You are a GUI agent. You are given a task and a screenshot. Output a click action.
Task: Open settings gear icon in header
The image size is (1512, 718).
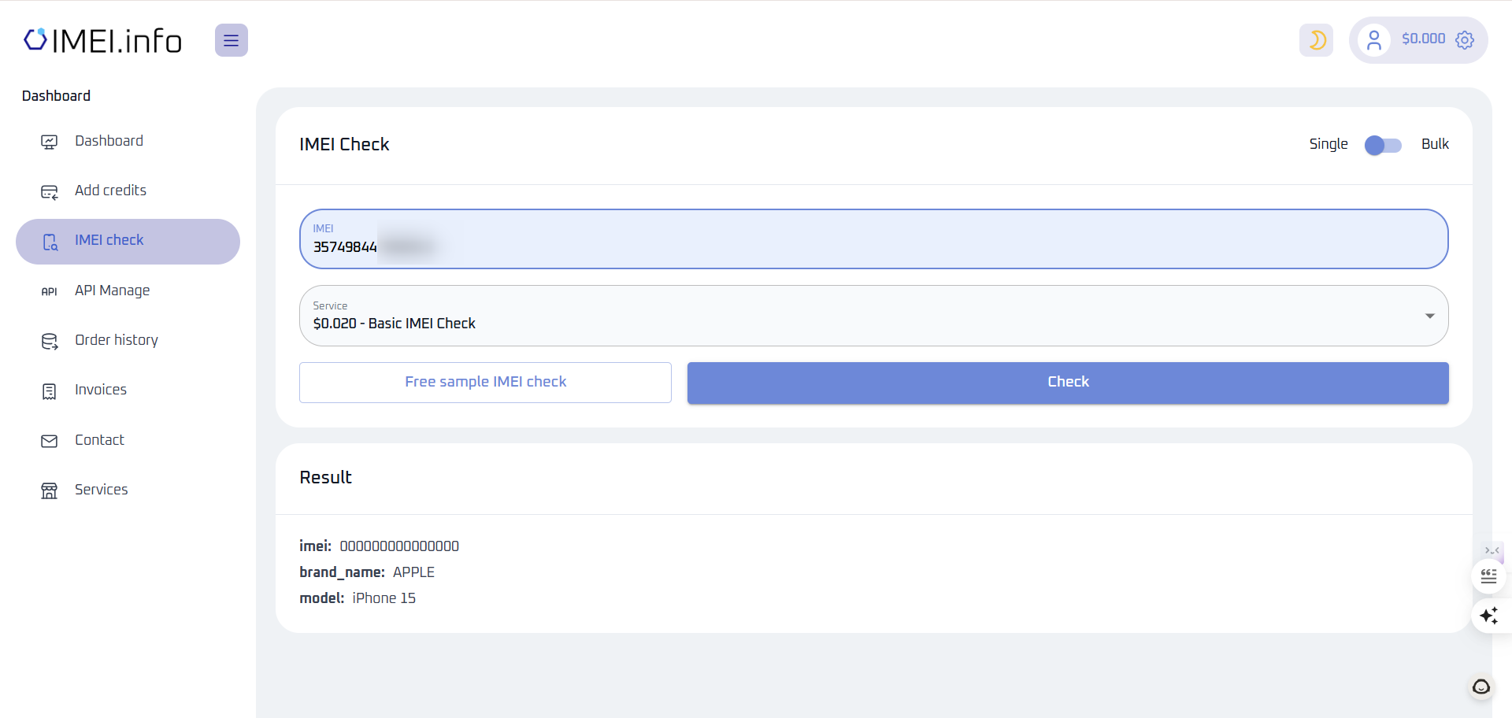tap(1465, 40)
